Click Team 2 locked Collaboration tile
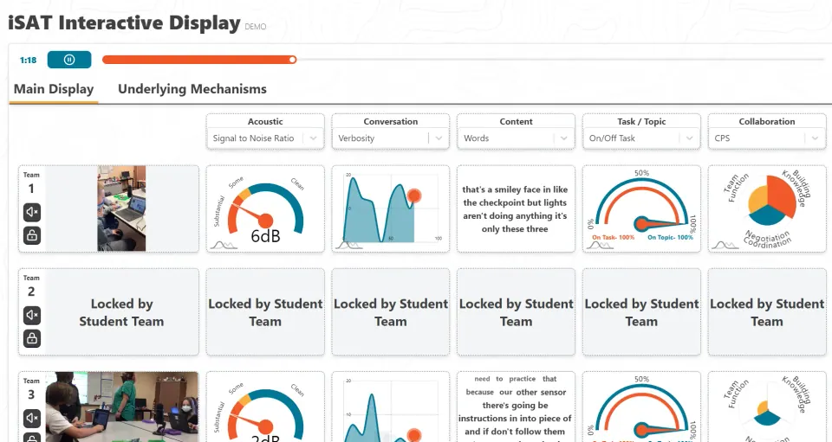Screen dimensions: 832x442 [x=767, y=312]
